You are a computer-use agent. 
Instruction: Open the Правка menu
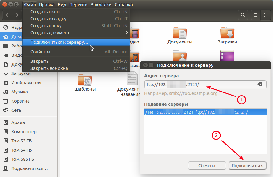tap(47, 5)
